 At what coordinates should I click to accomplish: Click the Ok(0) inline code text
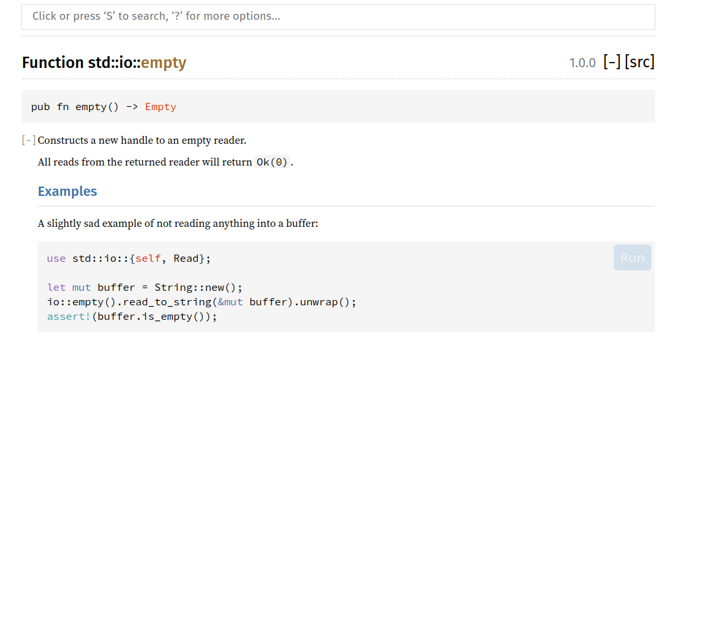(272, 162)
